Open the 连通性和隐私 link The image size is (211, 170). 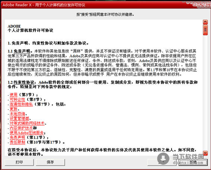[21, 104]
